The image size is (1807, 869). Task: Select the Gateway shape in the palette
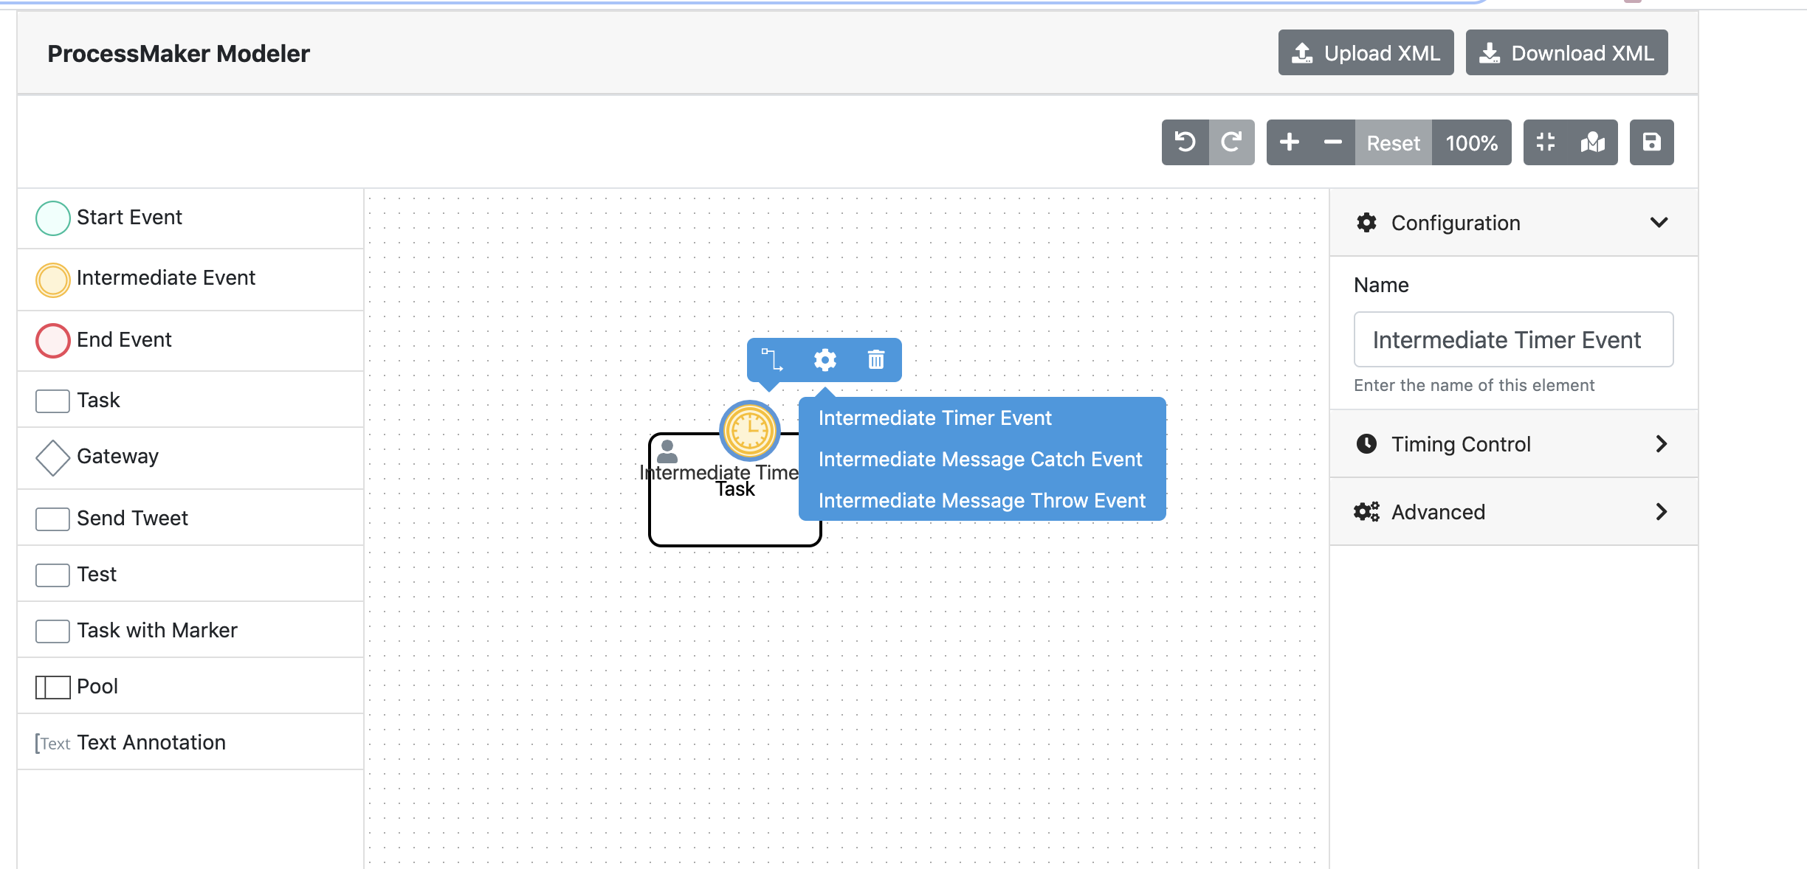point(117,457)
